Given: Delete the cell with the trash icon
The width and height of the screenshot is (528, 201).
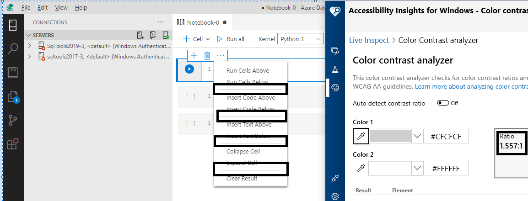Looking at the screenshot, I should [207, 55].
